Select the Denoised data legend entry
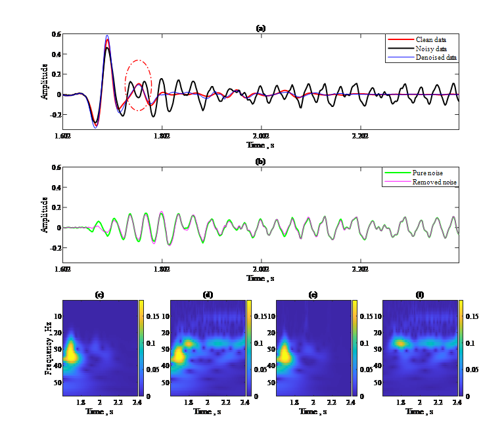Image resolution: width=481 pixels, height=445 pixels. [x=435, y=58]
